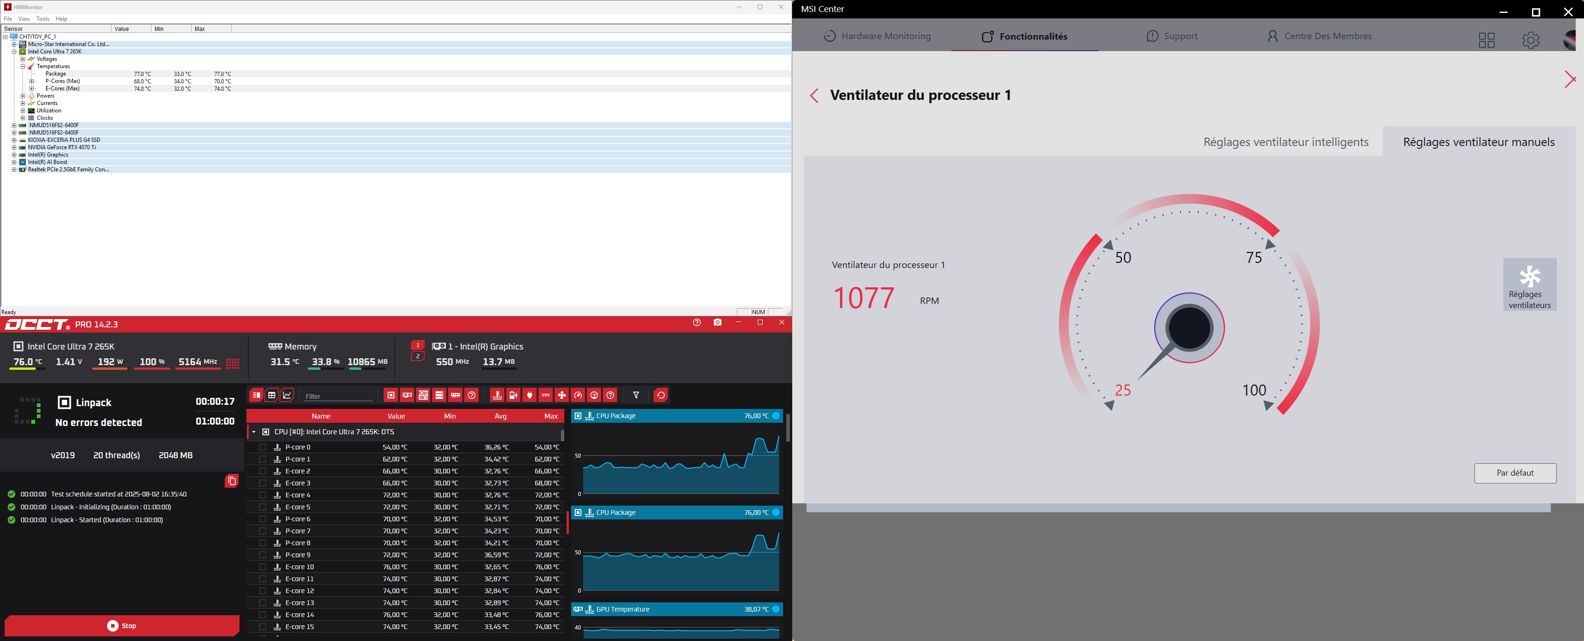
Task: Open the funnel filter options in OCCT
Action: pyautogui.click(x=637, y=395)
